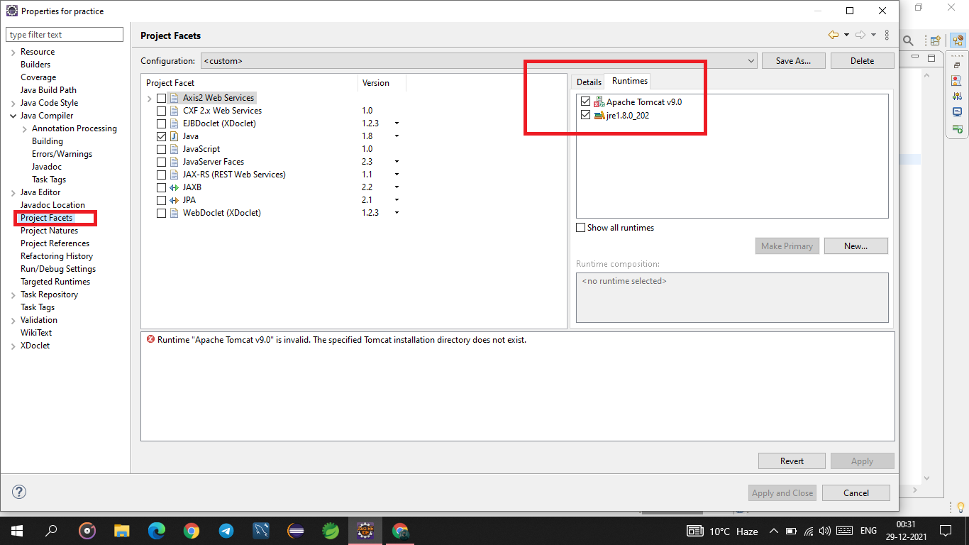
Task: Click the Save As... button
Action: click(793, 61)
